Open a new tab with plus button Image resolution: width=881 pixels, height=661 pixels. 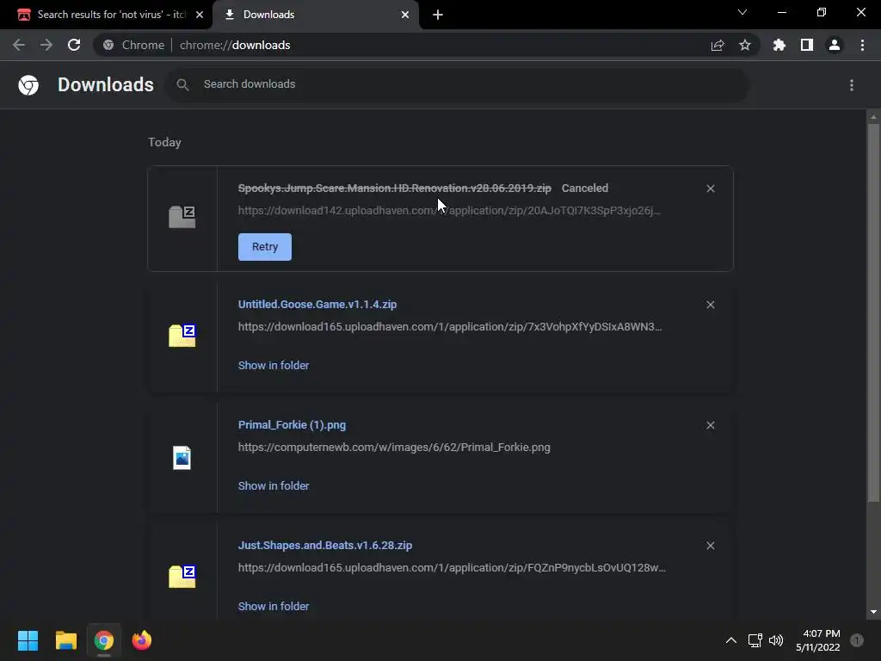[x=438, y=15]
